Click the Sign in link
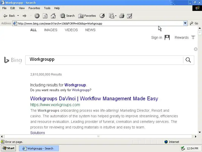Screen dimensions: 202x152 157,37
